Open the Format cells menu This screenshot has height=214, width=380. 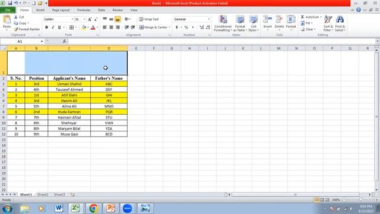point(291,23)
